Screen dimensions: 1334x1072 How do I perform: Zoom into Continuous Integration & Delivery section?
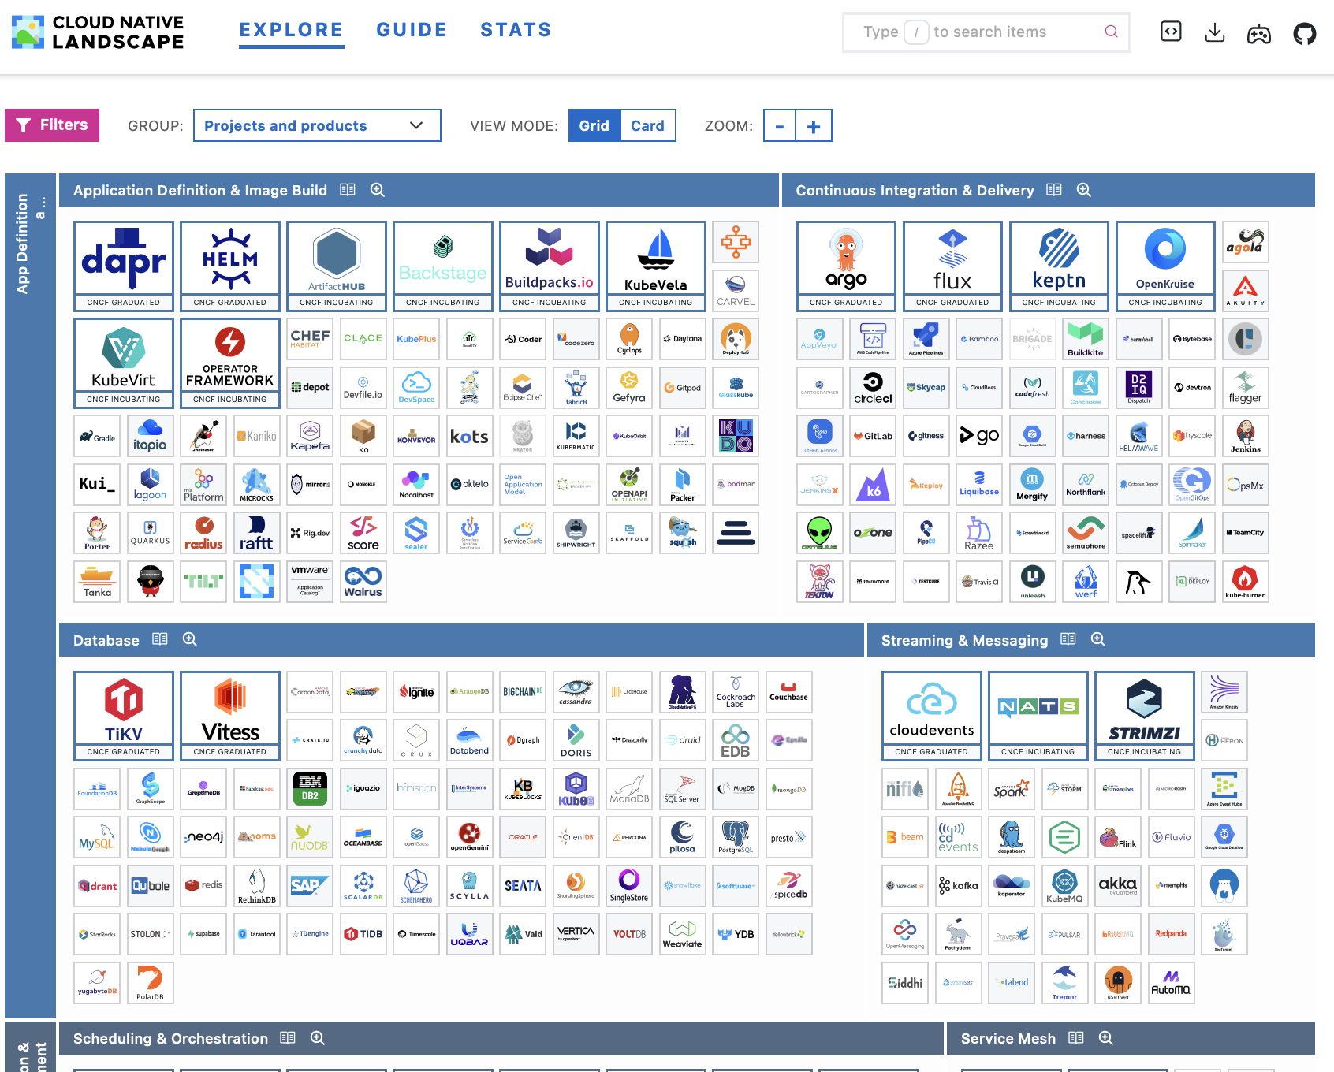click(x=1084, y=190)
